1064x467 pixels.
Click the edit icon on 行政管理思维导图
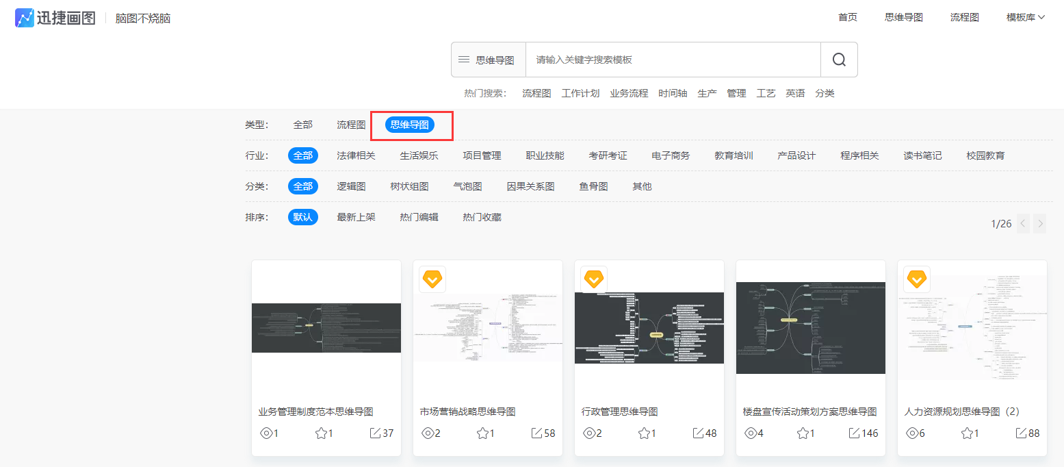[698, 433]
